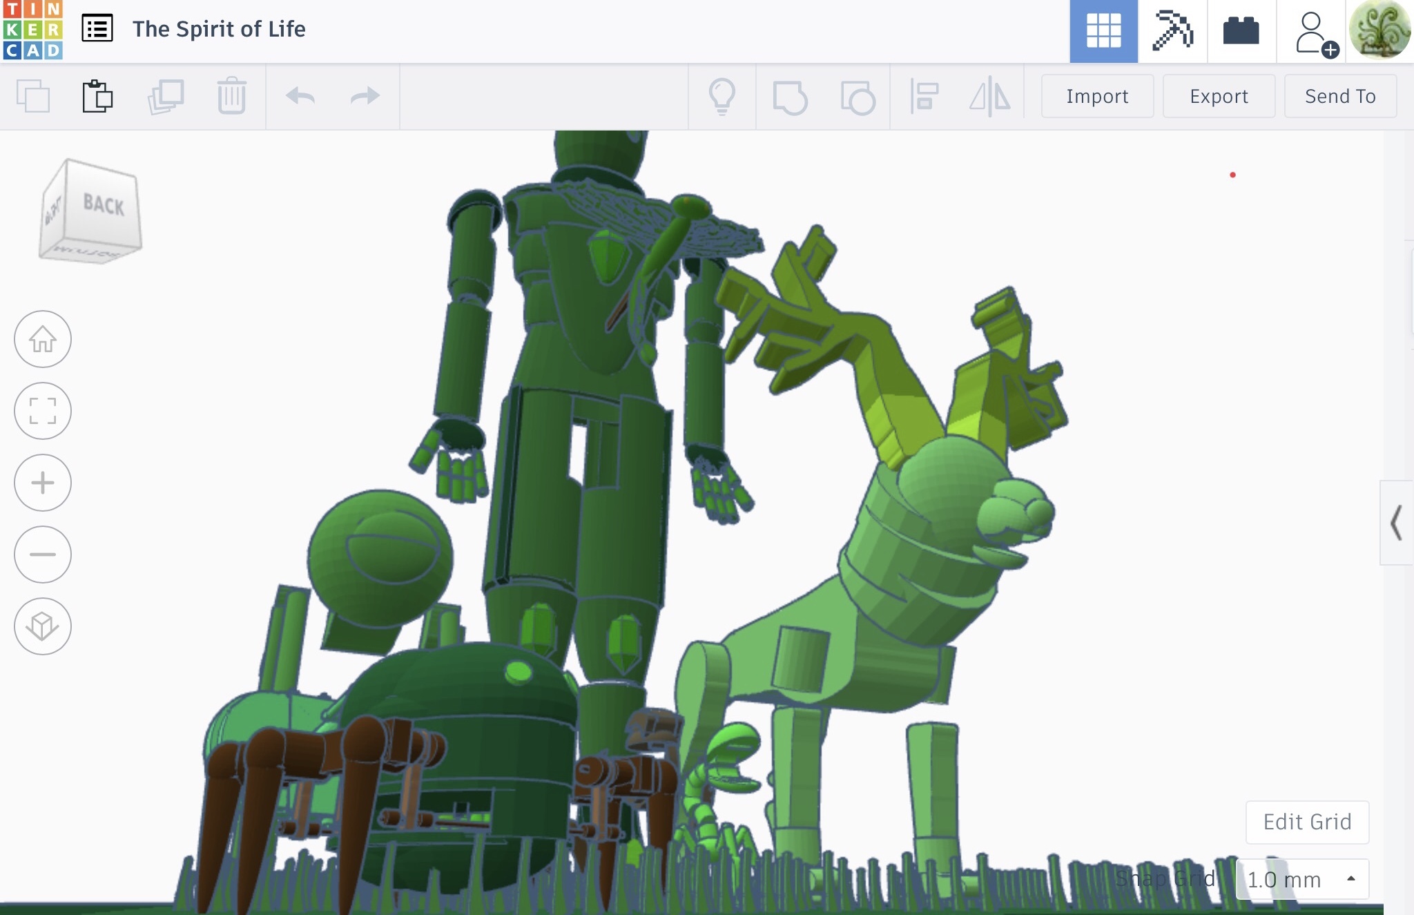Open the Tinkercad logo home link

tap(32, 30)
